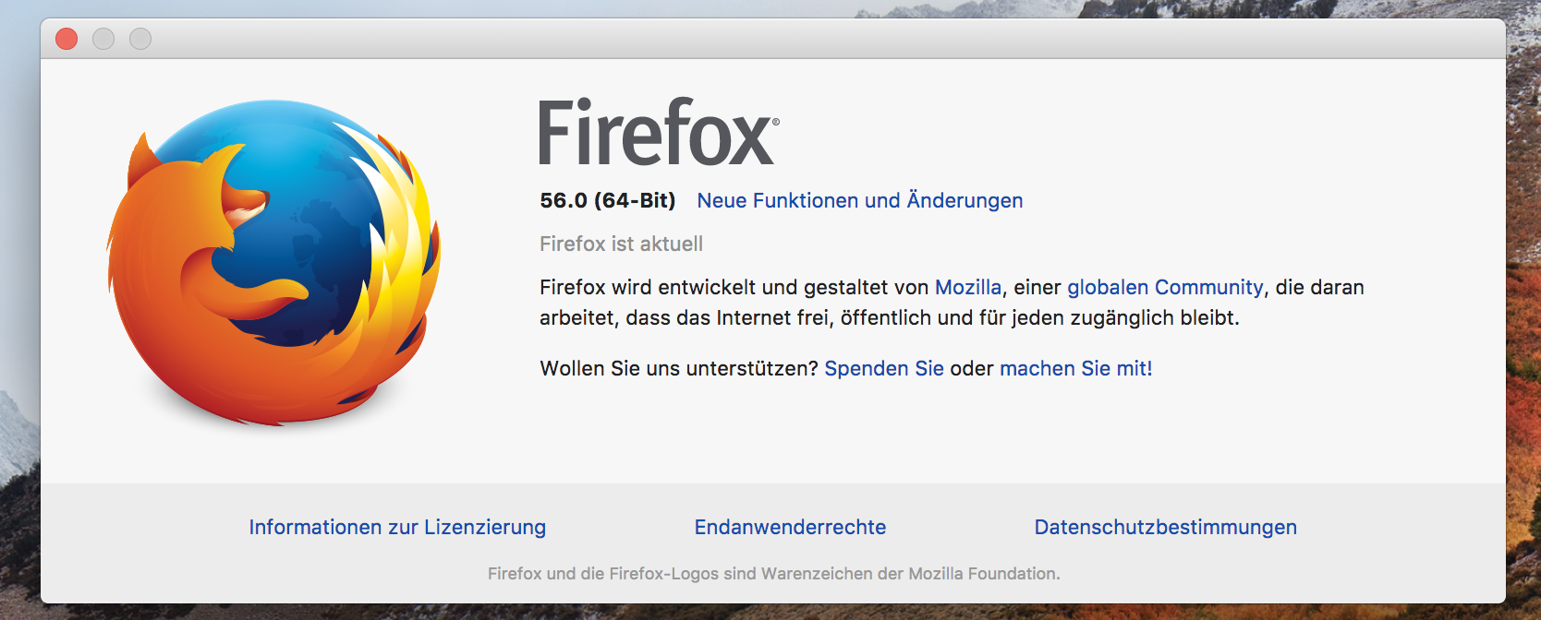Open Neue Funktionen und Änderungen link
This screenshot has height=620, width=1541.
click(859, 200)
